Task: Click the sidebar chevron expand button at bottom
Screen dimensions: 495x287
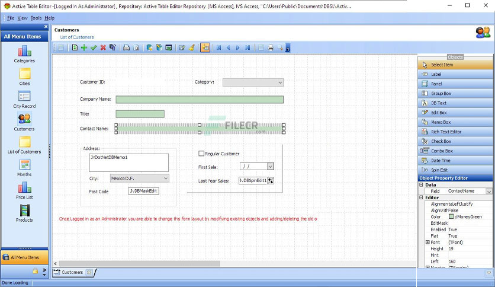Action: tap(44, 272)
